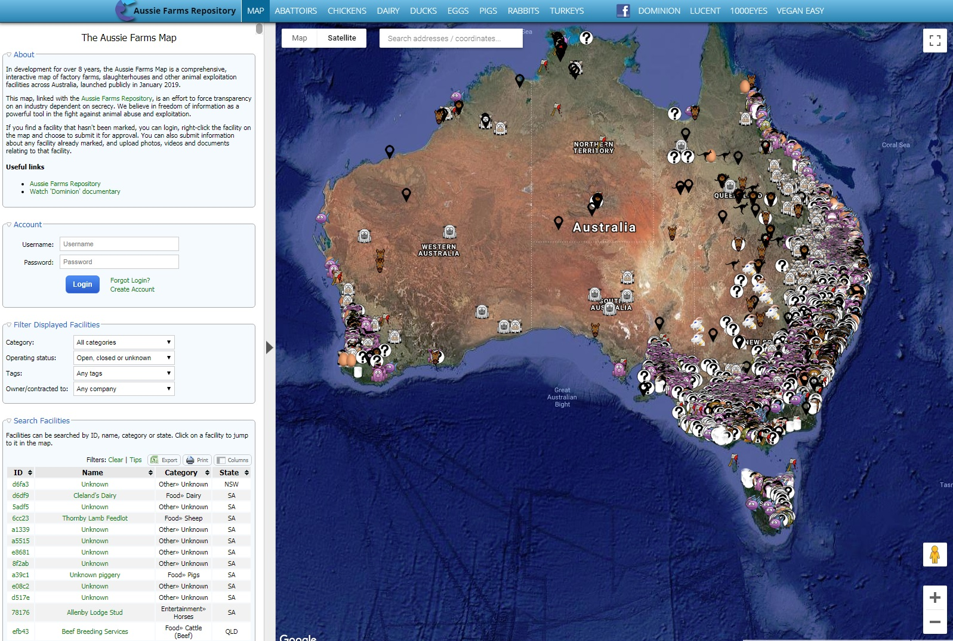Sort facilities by ID column
The height and width of the screenshot is (641, 953).
point(22,472)
